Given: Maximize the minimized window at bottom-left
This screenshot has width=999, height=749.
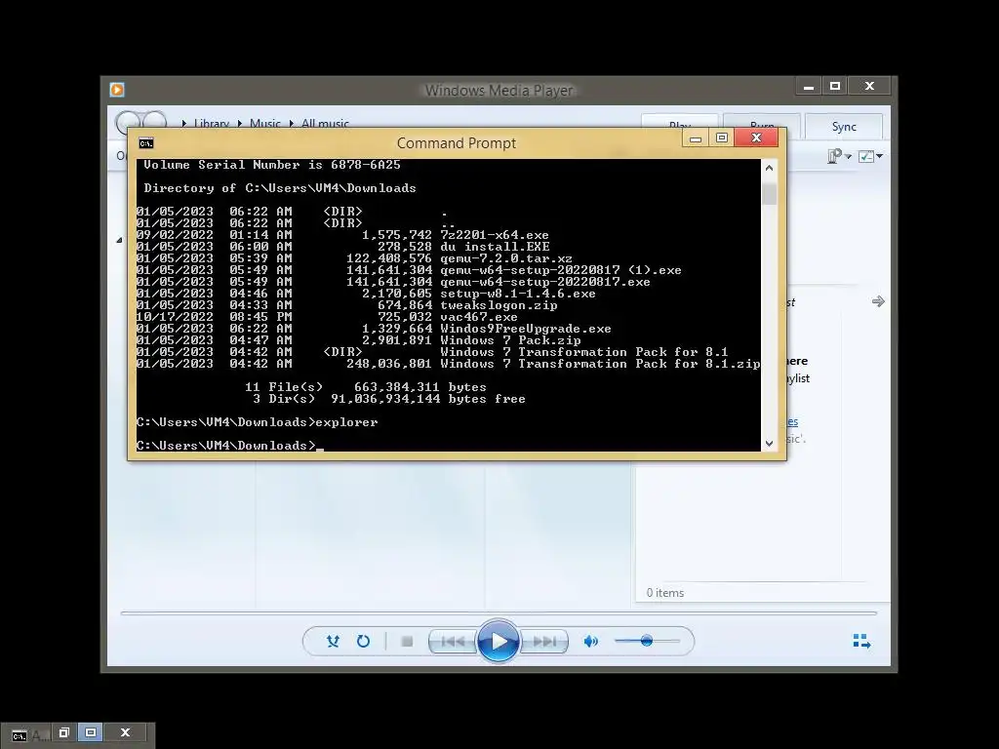Looking at the screenshot, I should pos(91,732).
